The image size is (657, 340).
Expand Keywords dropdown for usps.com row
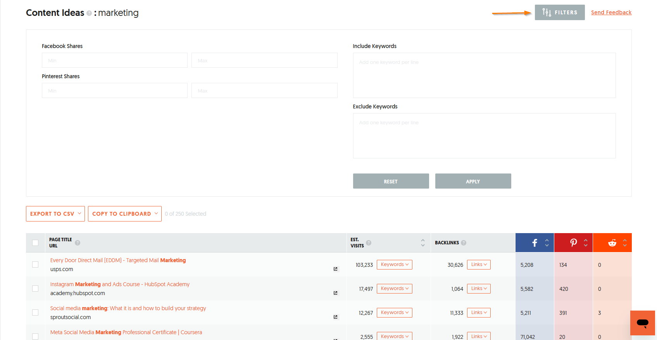pos(395,264)
